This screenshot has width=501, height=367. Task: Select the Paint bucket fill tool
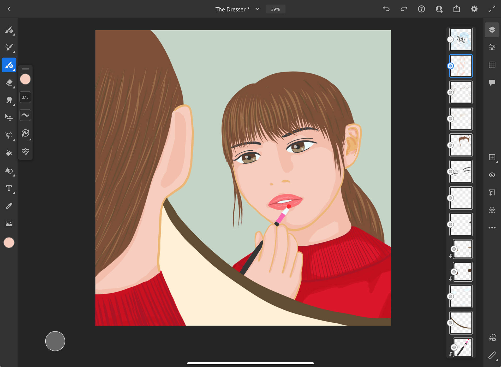[9, 153]
